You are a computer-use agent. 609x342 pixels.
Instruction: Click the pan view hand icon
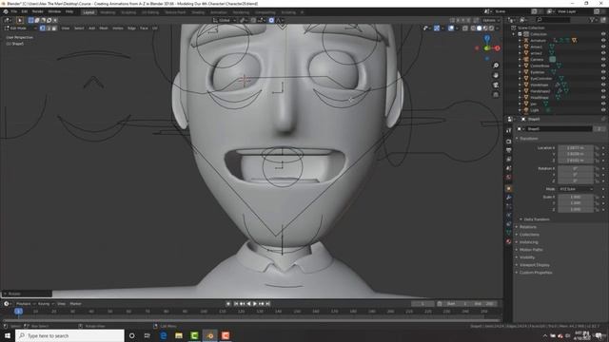pyautogui.click(x=496, y=75)
